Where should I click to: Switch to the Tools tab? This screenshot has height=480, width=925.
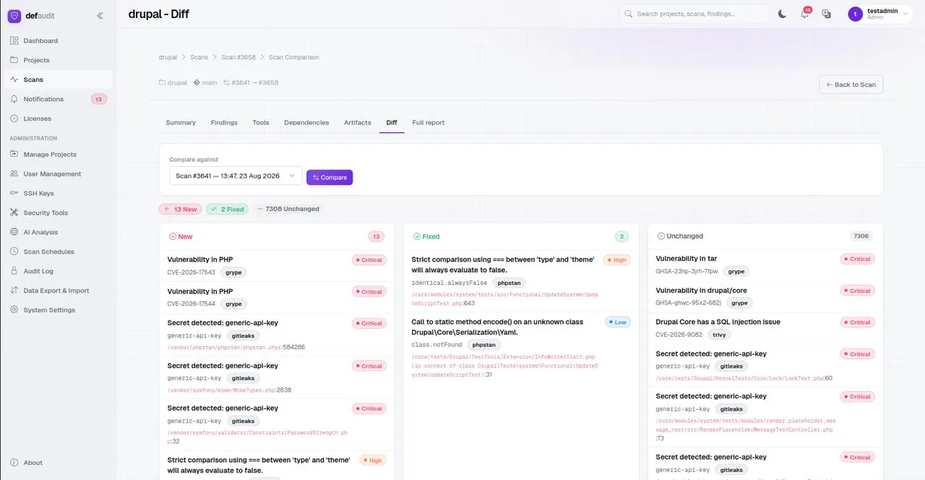(261, 123)
